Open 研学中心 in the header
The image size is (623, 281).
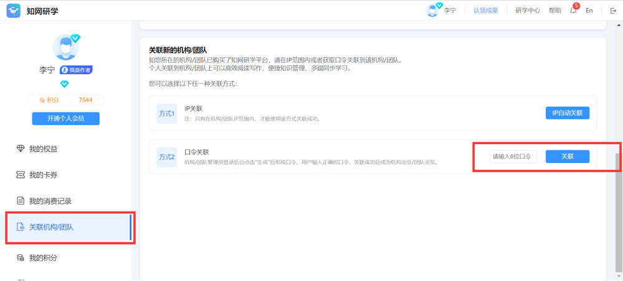click(528, 11)
